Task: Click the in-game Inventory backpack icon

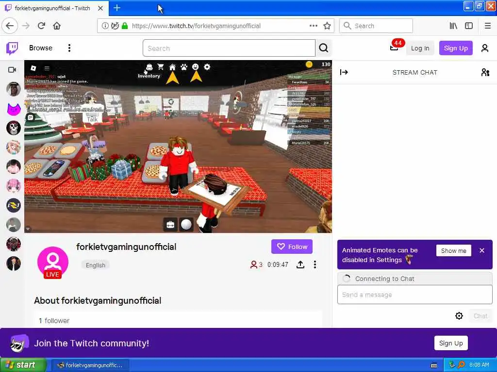Action: [149, 67]
